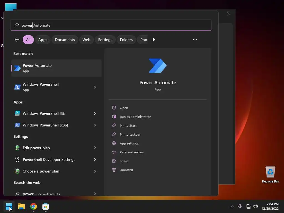Close the background window with X
Screen dimensions: 284x213
[x=229, y=14]
